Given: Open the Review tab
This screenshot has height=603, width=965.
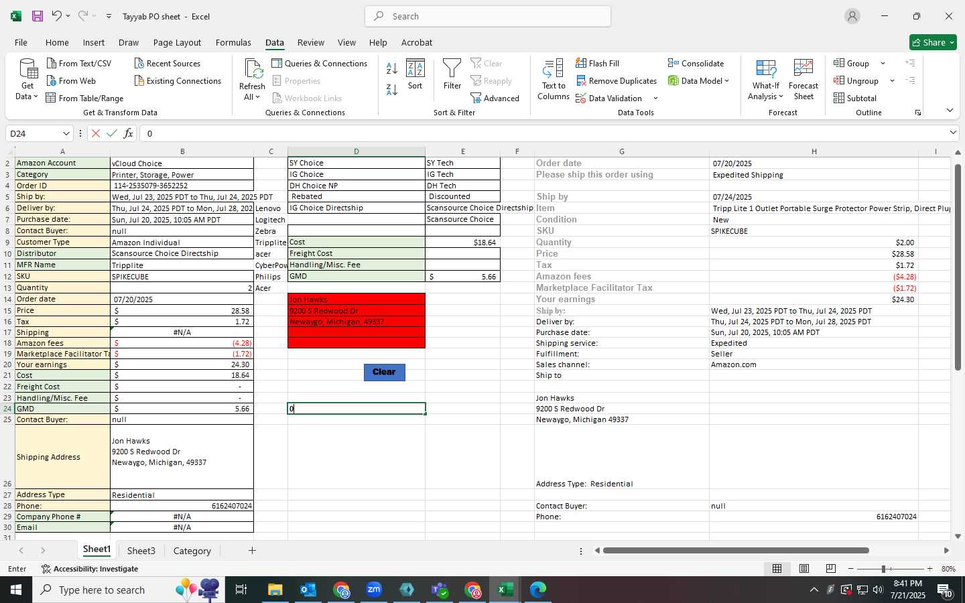Looking at the screenshot, I should click(x=311, y=42).
